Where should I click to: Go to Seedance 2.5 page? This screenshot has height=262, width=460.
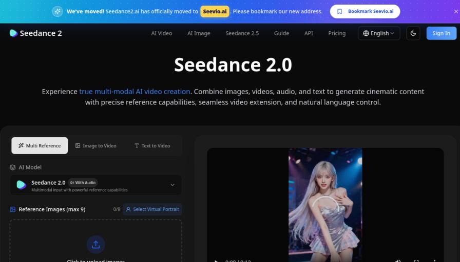(242, 33)
